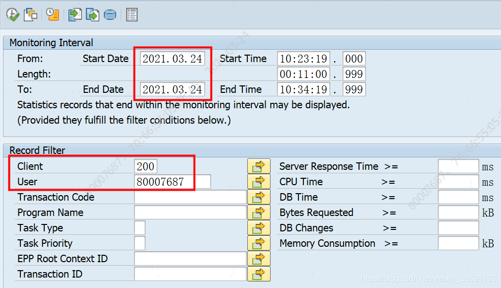Click the CPU Time threshold field
Viewport: 501px width, 288px height.
coord(458,182)
